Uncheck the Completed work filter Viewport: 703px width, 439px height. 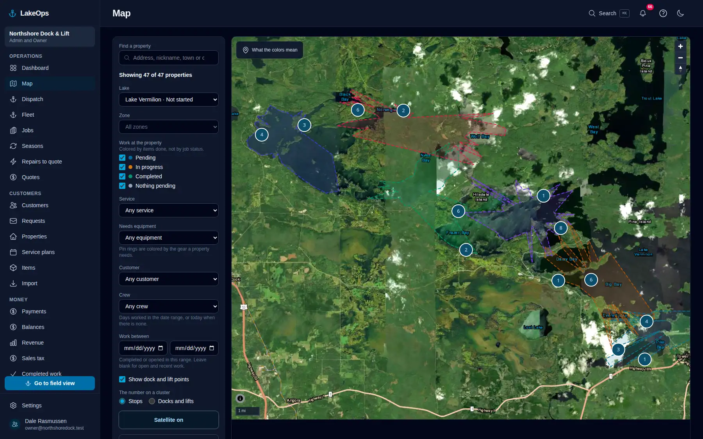(122, 176)
